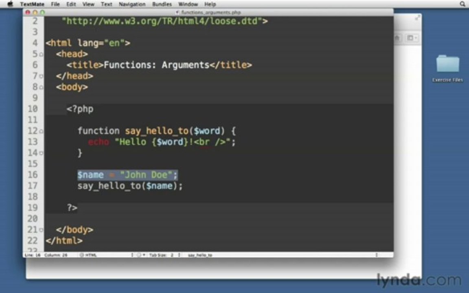Open the Exercise Files desktop folder
The image size is (469, 293).
coord(447,68)
